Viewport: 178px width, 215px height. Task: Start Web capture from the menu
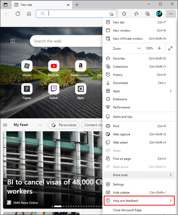click(x=139, y=134)
